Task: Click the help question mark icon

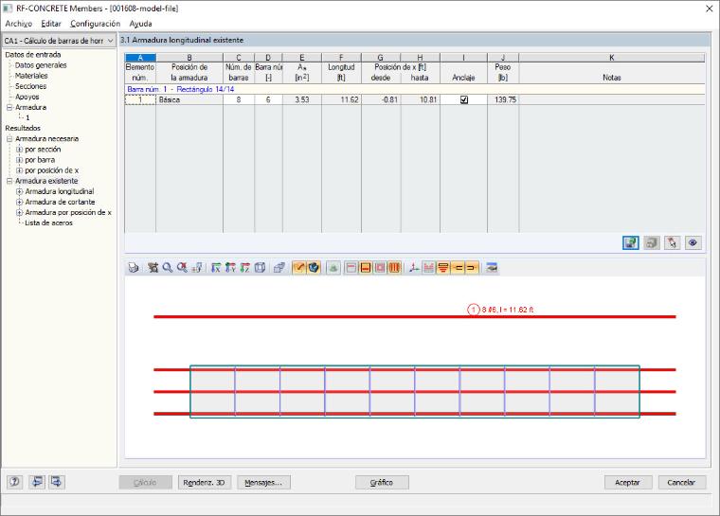Action: 15,482
